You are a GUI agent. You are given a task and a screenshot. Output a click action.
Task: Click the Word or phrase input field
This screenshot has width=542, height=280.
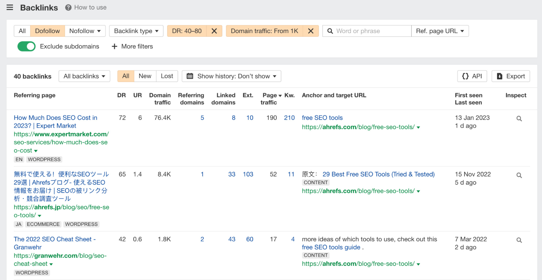coord(366,31)
